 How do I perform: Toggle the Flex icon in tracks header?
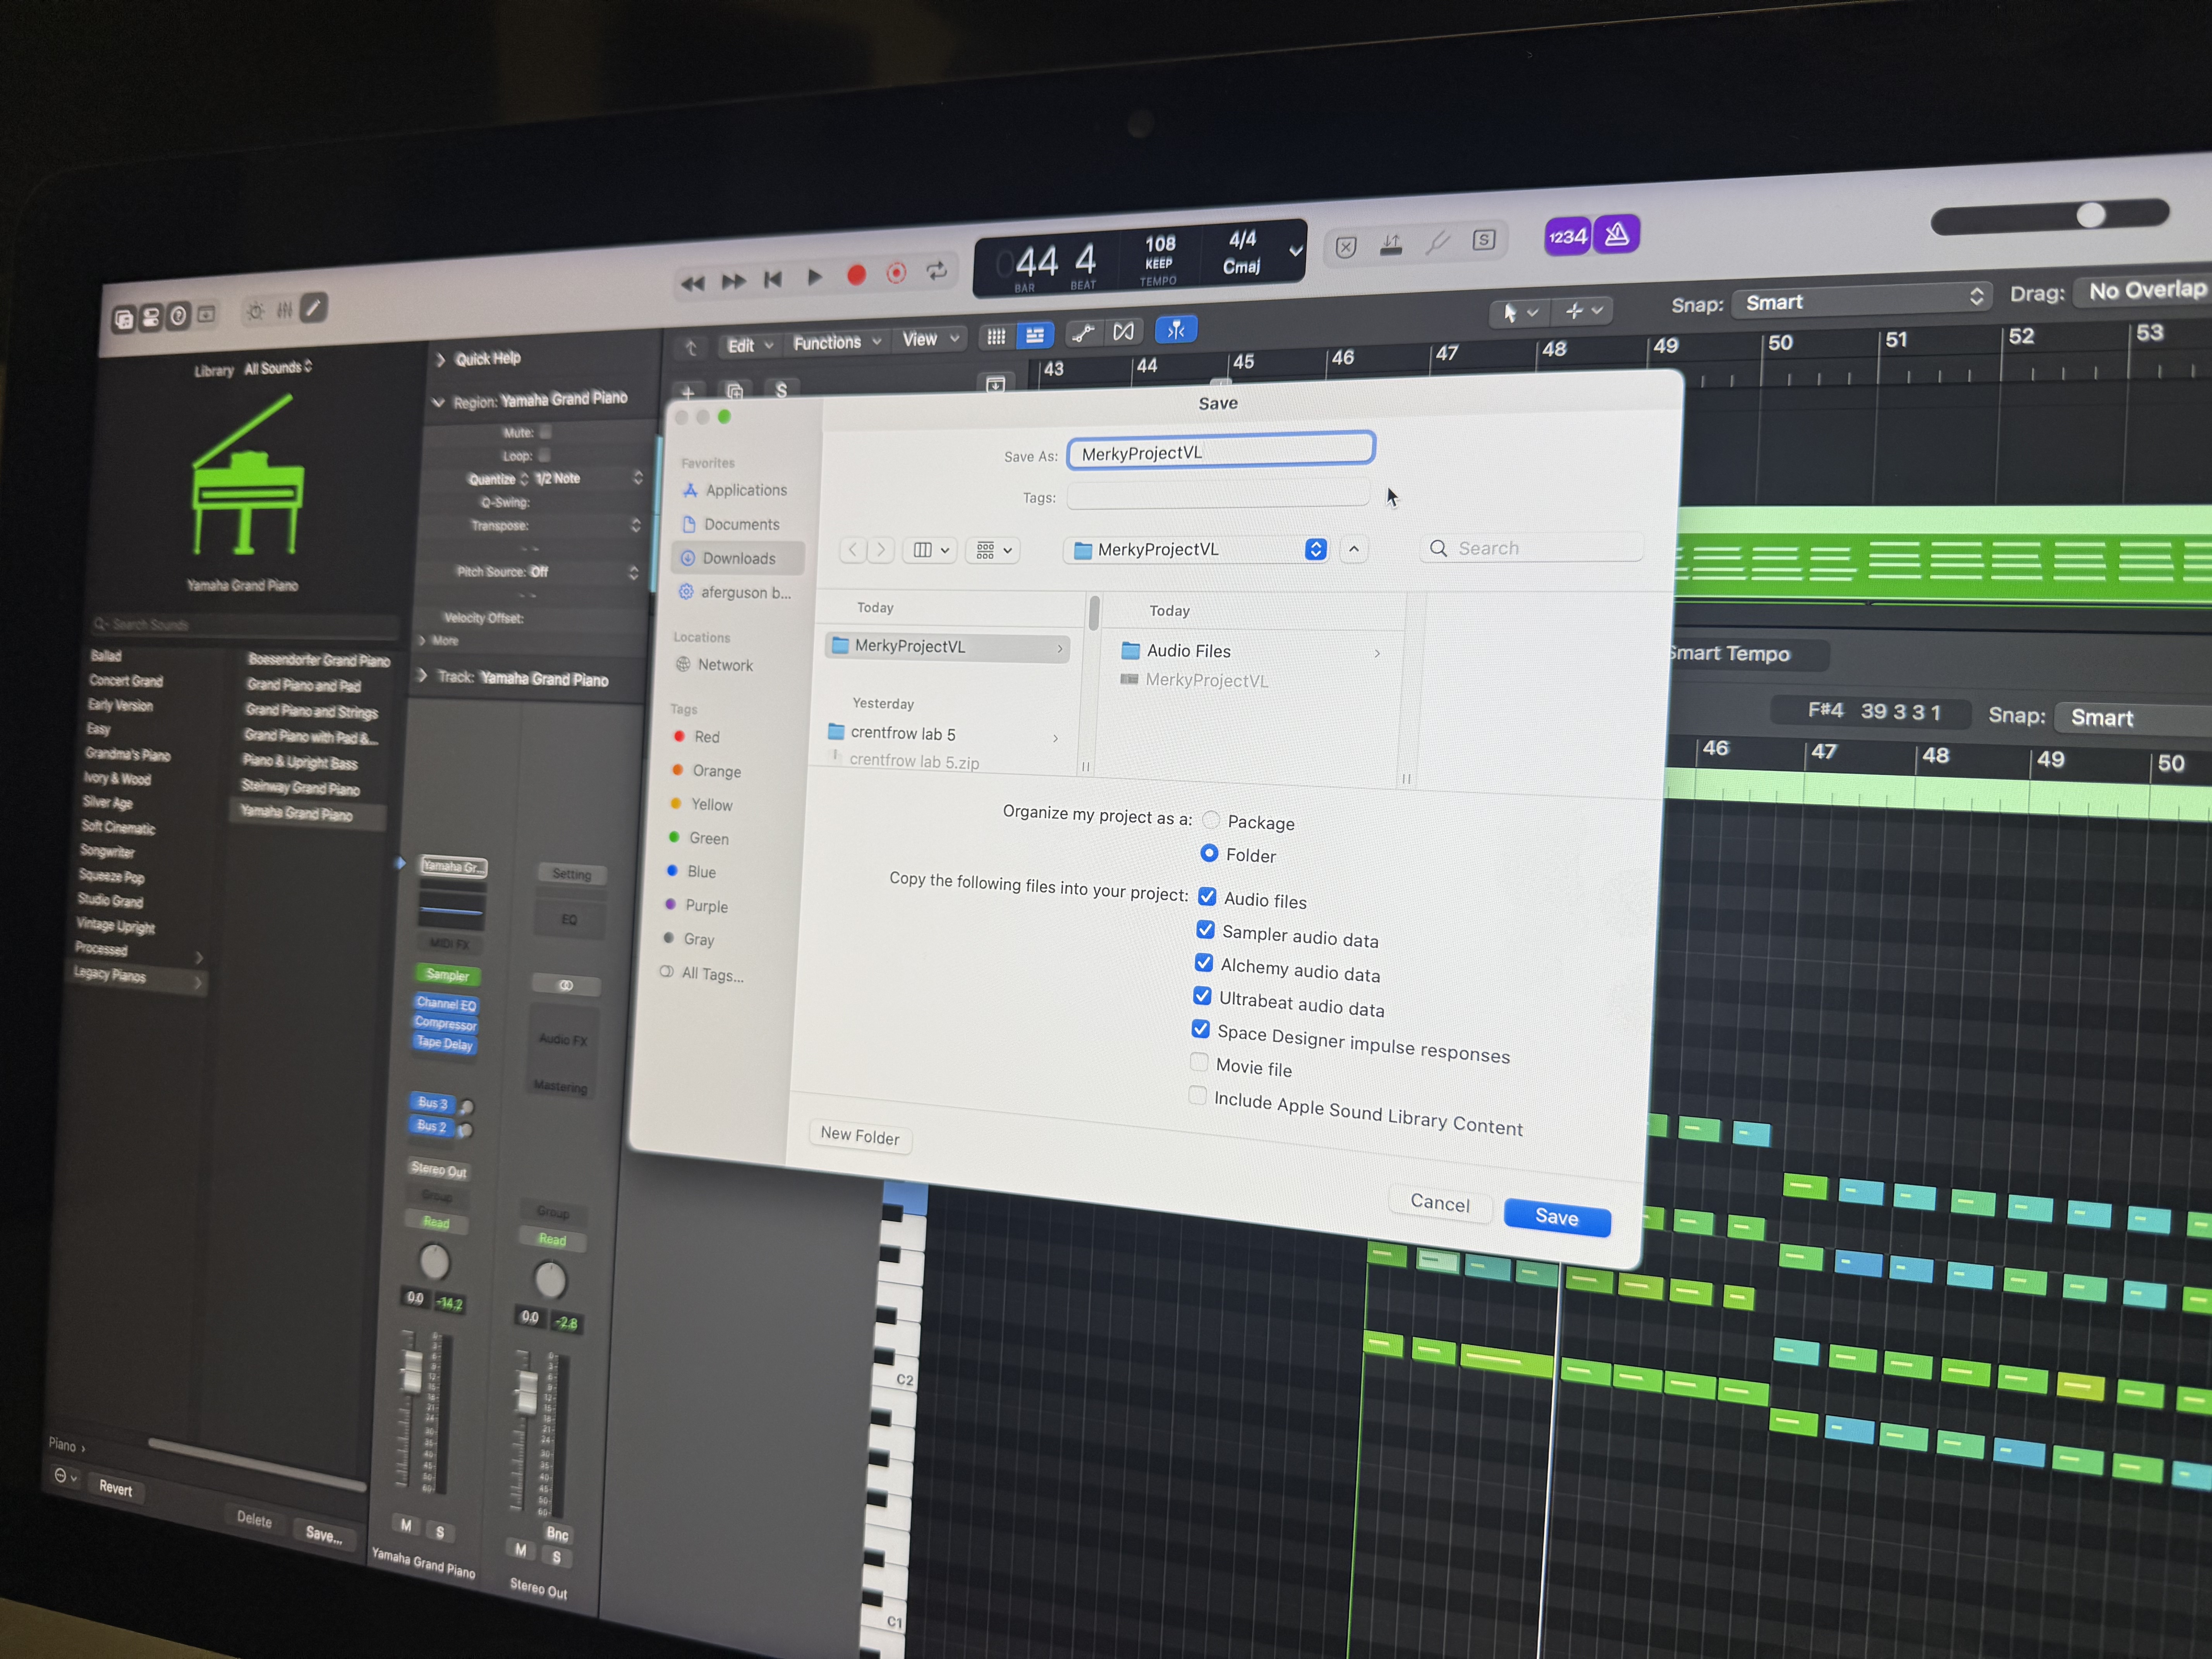[x=1124, y=331]
